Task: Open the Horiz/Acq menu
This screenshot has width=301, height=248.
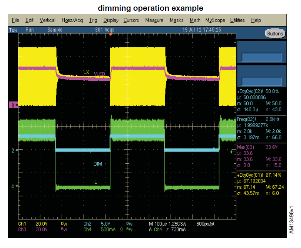Action: coord(72,20)
